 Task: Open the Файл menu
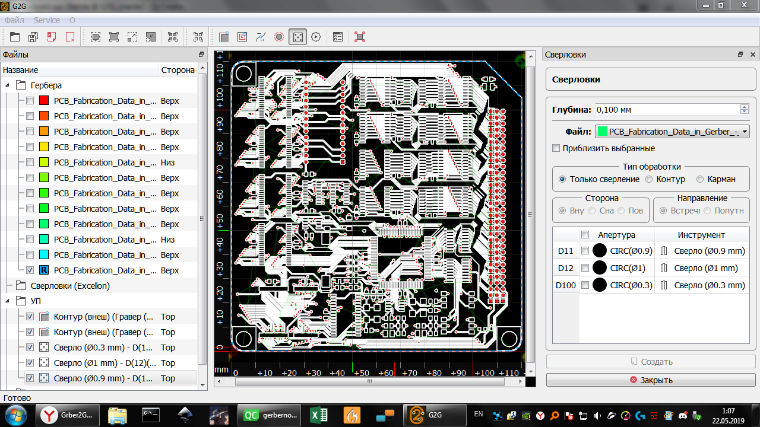(14, 20)
